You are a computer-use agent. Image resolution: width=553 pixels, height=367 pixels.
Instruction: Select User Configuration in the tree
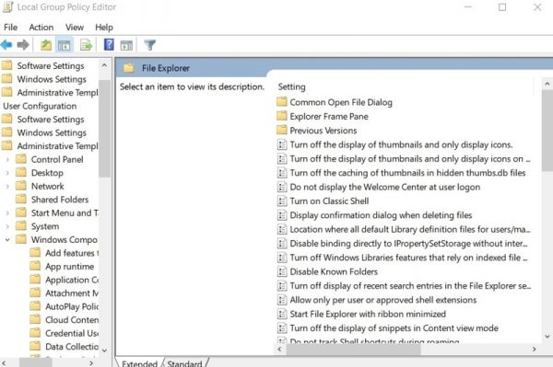pyautogui.click(x=40, y=106)
